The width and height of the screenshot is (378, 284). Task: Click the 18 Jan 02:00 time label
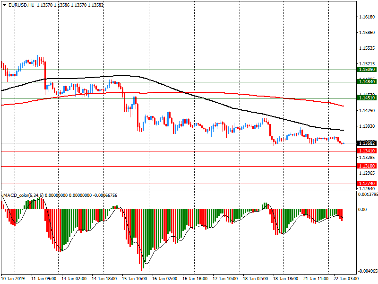click(256, 279)
